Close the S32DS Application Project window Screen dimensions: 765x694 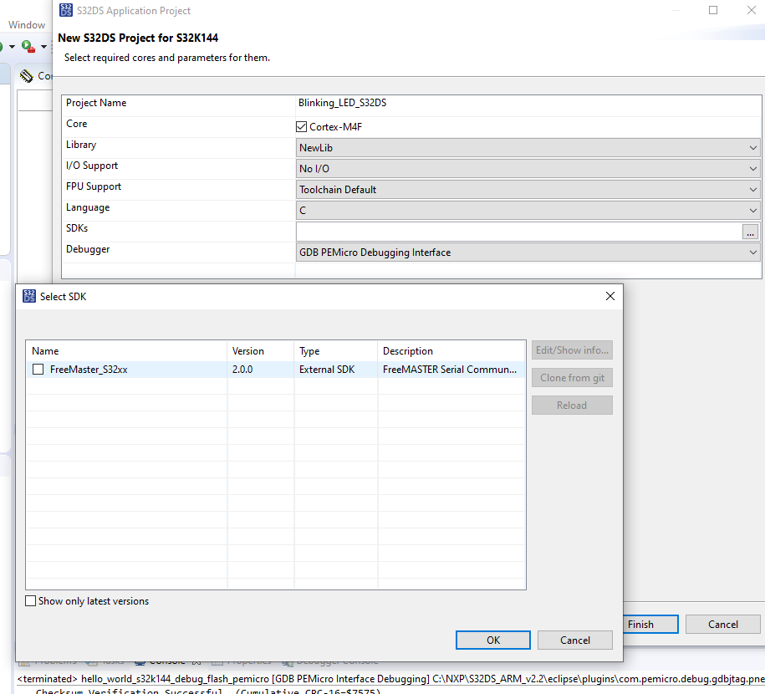point(752,10)
